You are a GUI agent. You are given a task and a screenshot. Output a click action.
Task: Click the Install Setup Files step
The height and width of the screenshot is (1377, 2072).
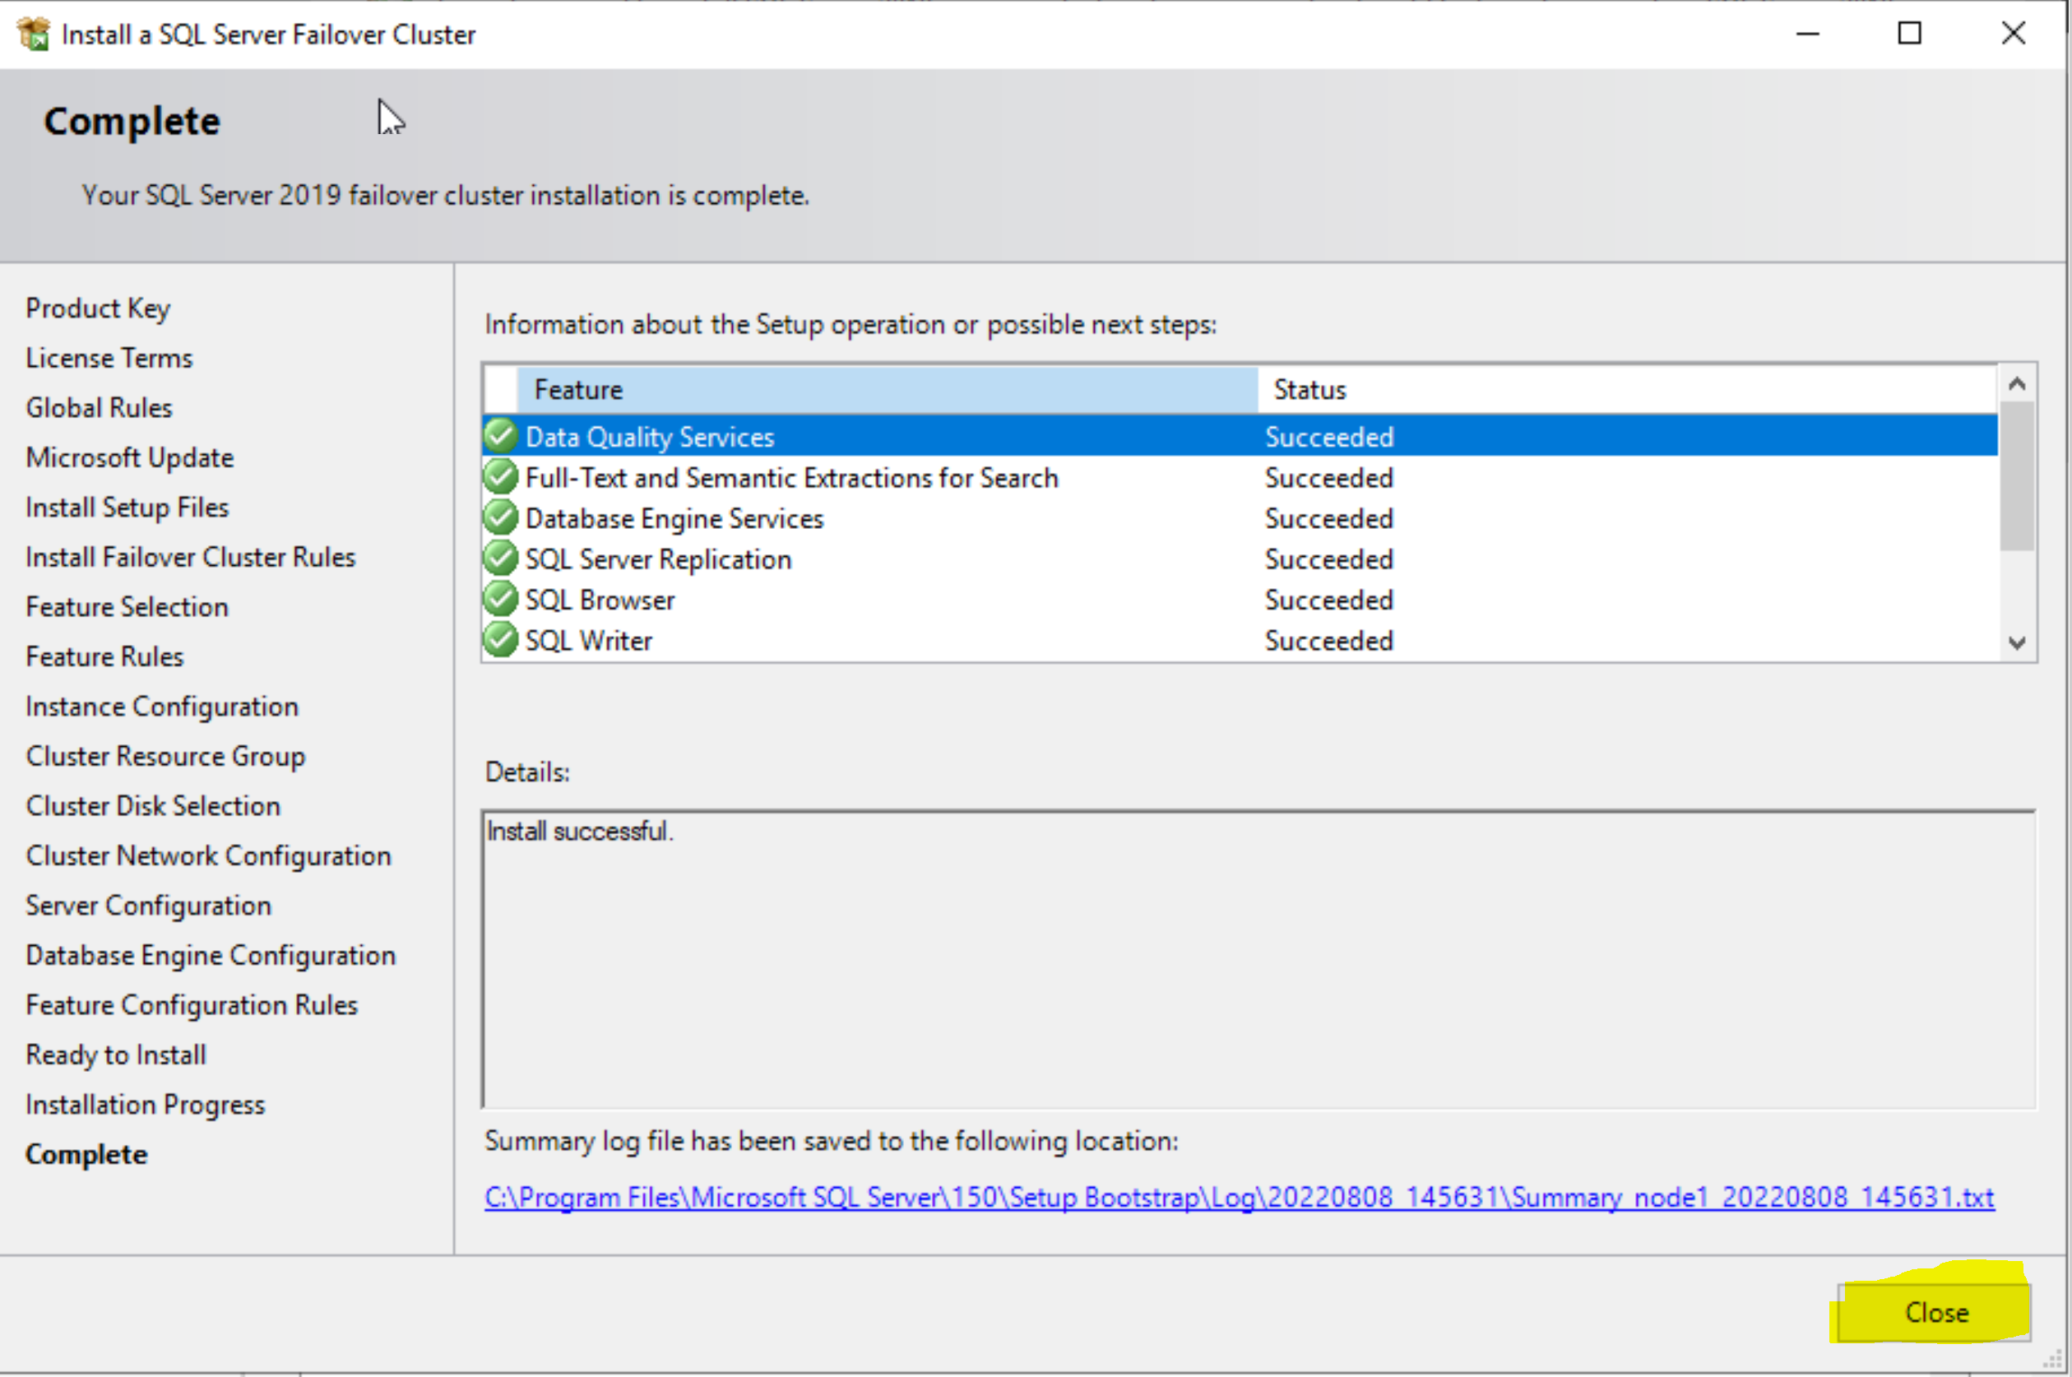pos(127,508)
